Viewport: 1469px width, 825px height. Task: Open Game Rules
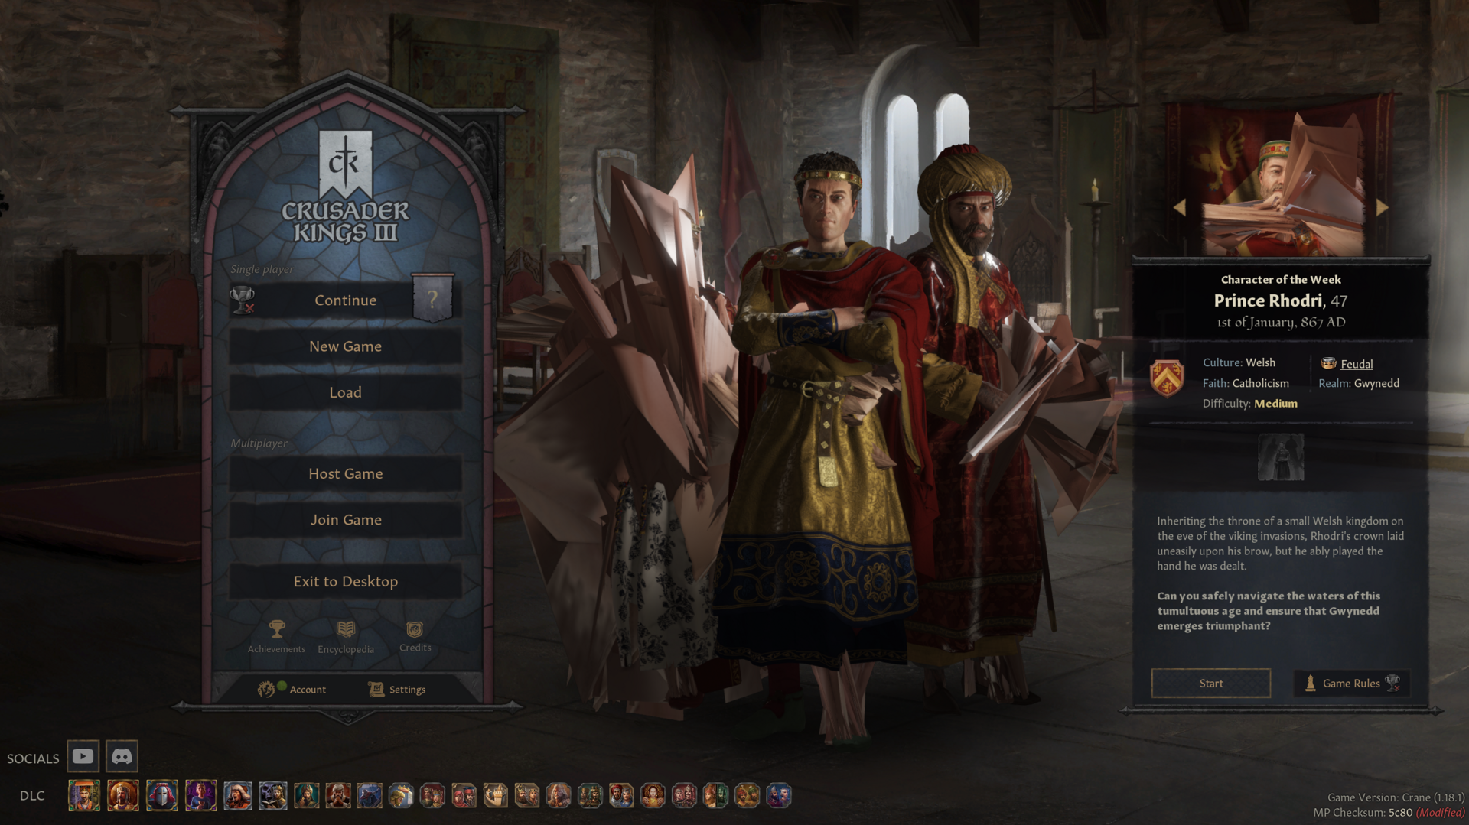(x=1351, y=683)
